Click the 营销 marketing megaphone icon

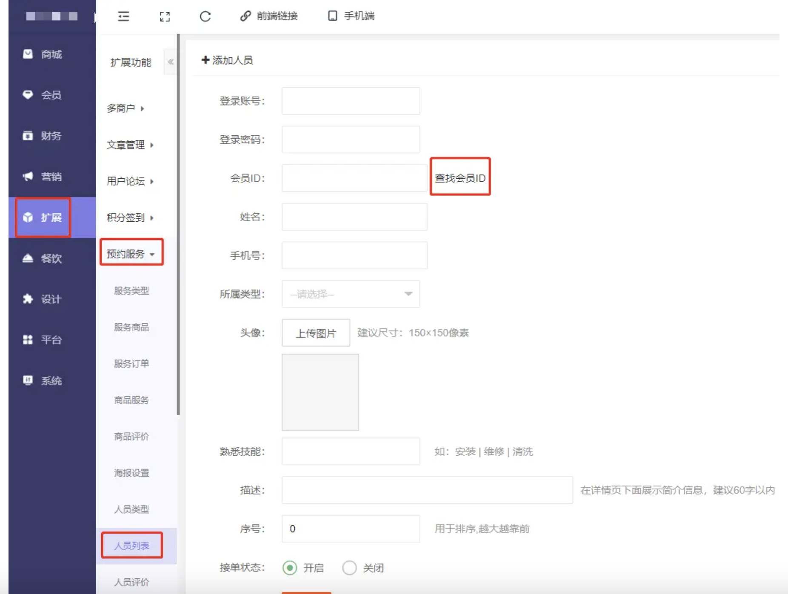coord(28,177)
